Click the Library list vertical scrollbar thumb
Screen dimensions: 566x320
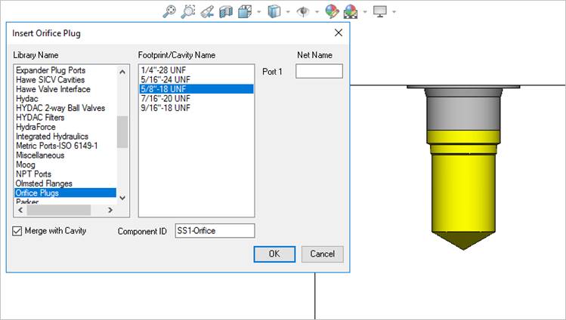coord(122,132)
